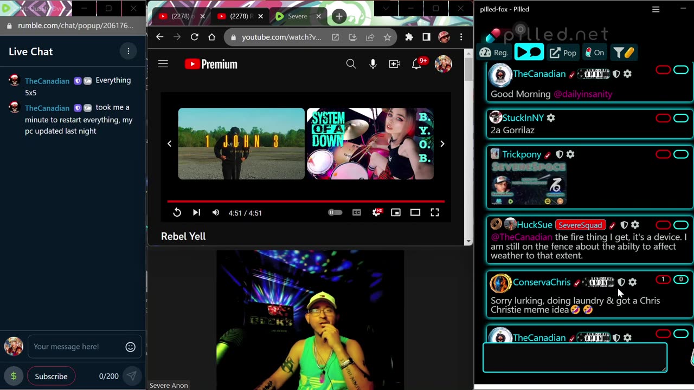Click the red pill vote on StuckInNY's message
The width and height of the screenshot is (694, 390).
(663, 118)
